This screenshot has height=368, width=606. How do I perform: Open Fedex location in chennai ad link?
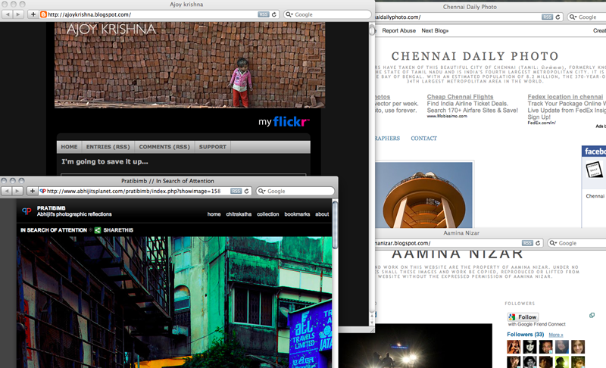pos(565,96)
